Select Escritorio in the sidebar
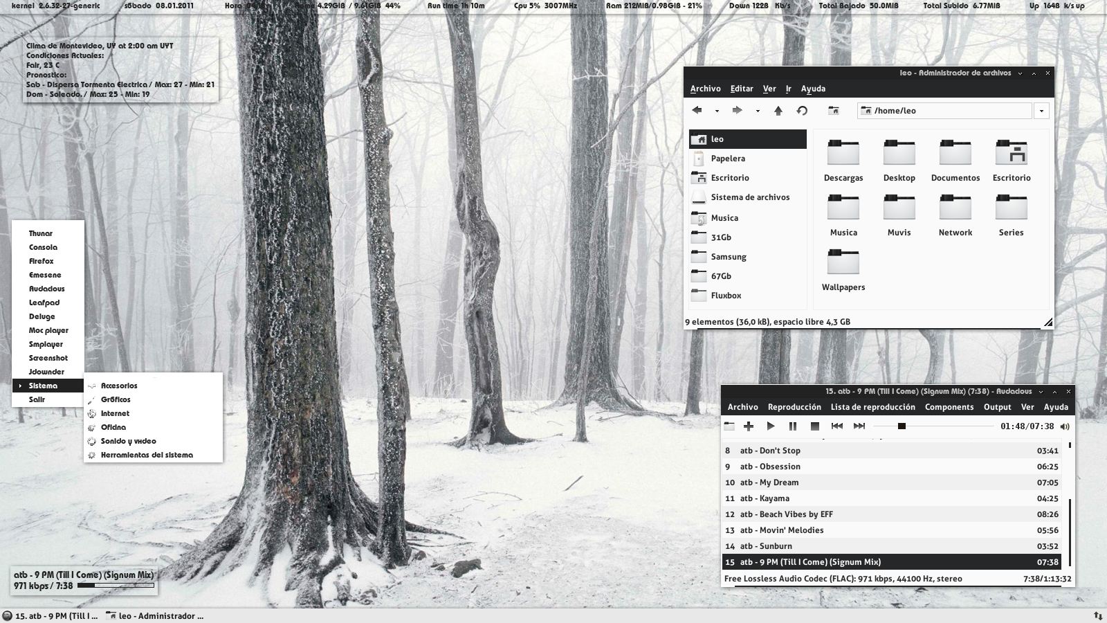Viewport: 1107px width, 623px height. tap(748, 178)
